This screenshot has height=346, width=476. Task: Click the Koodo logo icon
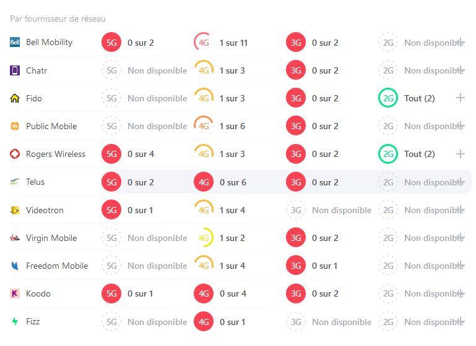(x=15, y=293)
